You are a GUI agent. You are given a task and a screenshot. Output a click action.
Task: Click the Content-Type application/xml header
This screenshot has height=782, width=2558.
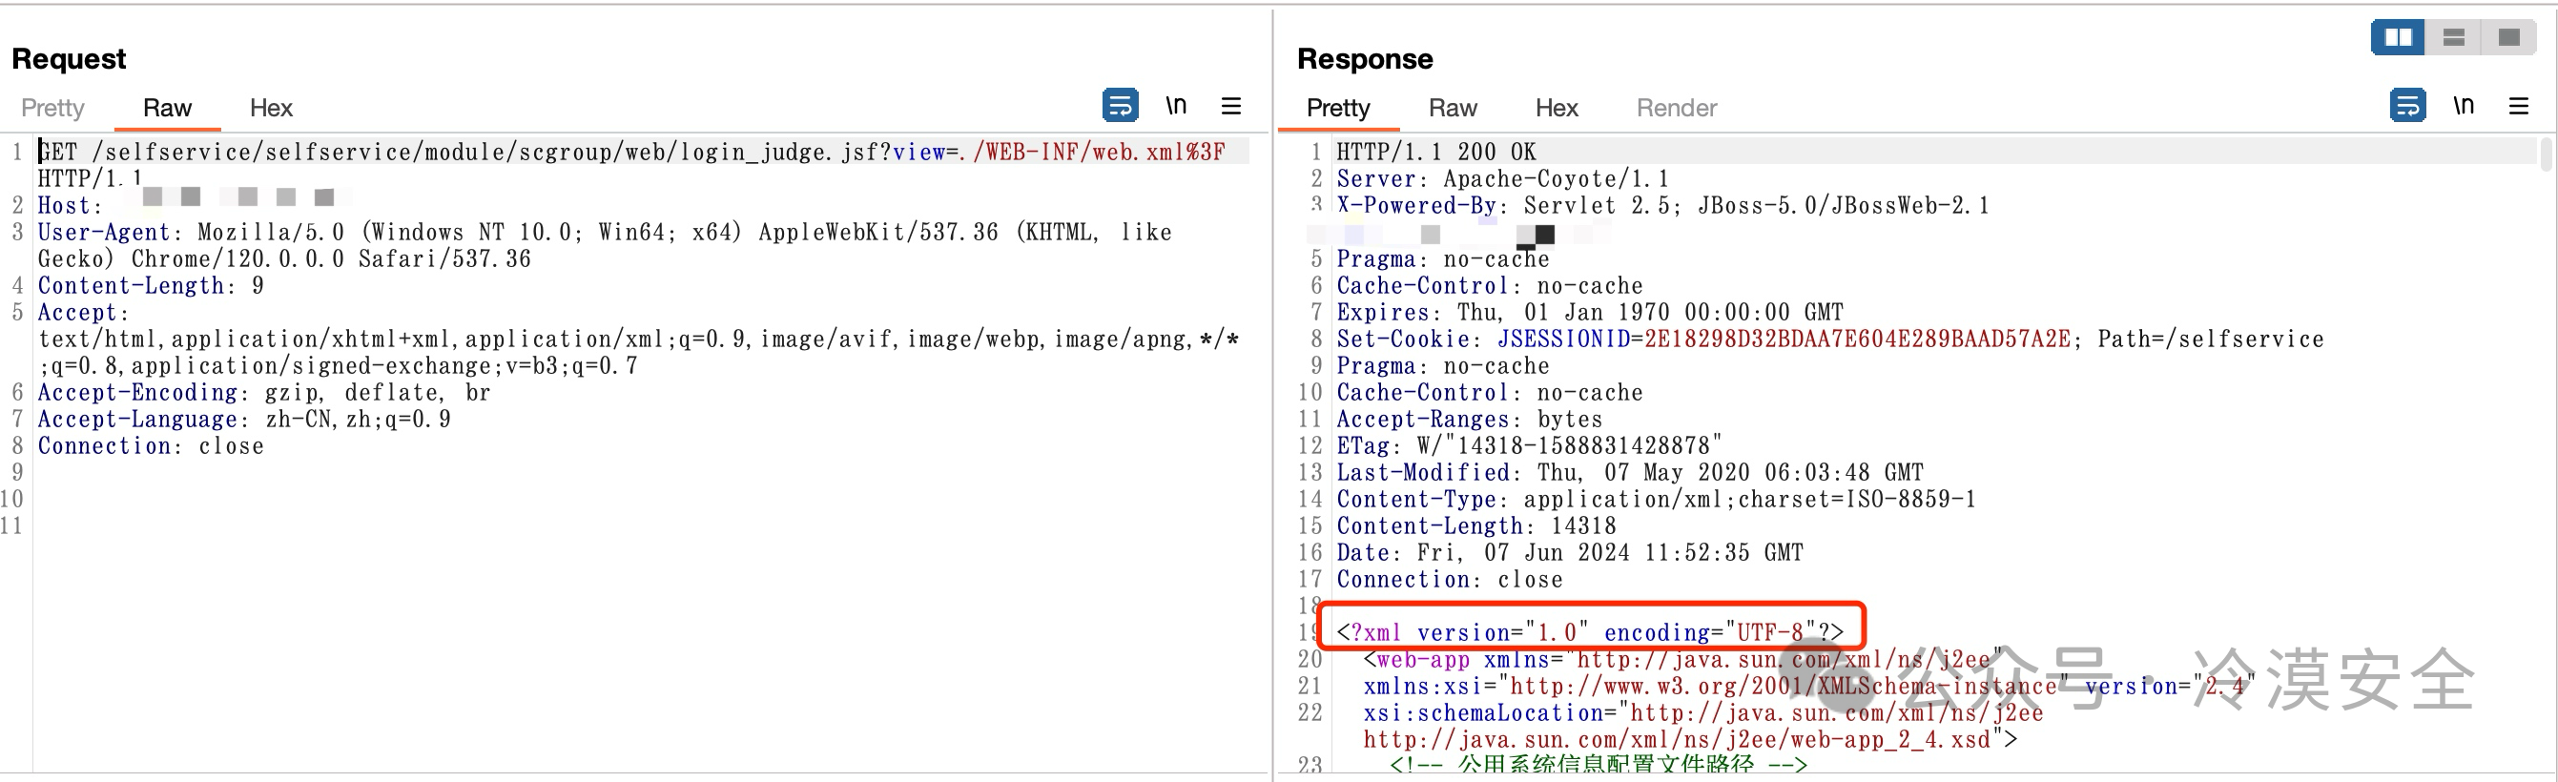tap(1656, 500)
